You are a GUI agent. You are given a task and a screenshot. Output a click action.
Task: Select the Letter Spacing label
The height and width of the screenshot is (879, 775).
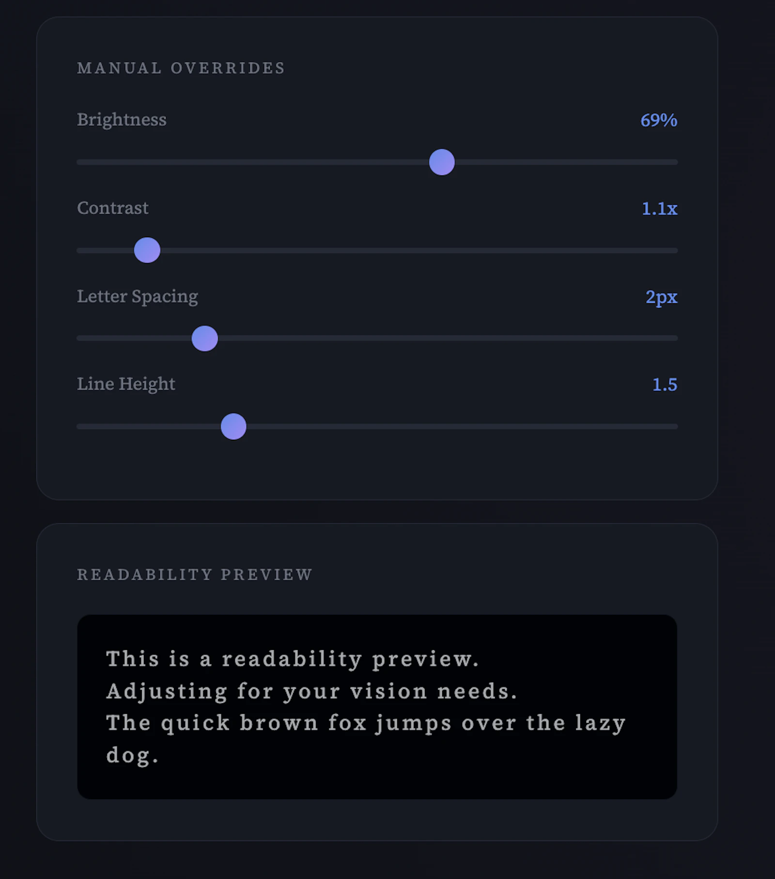(x=138, y=296)
